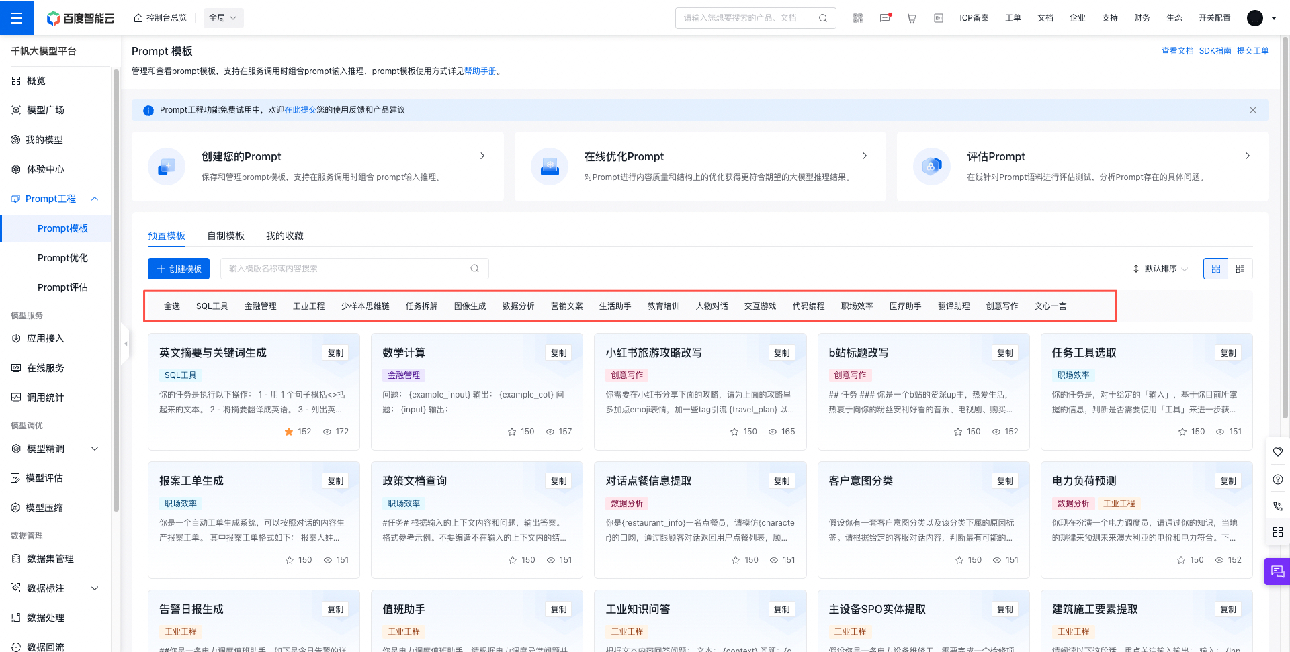Open the Prompt模板 search icon
This screenshot has width=1290, height=652.
tap(475, 268)
